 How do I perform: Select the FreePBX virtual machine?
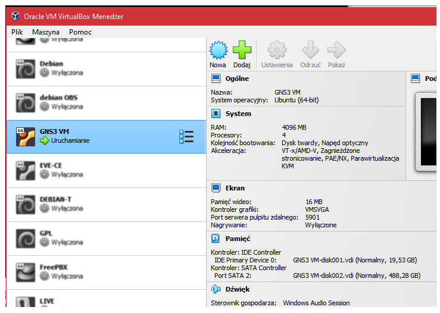pyautogui.click(x=95, y=272)
